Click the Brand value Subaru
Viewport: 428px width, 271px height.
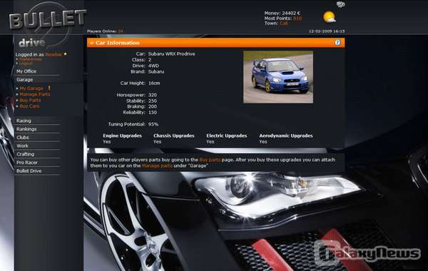tap(156, 72)
